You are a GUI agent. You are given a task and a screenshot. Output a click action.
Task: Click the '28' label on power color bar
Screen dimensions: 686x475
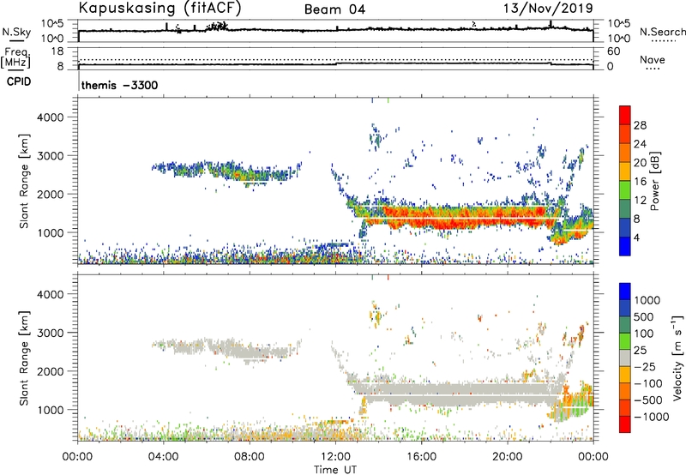click(x=640, y=125)
